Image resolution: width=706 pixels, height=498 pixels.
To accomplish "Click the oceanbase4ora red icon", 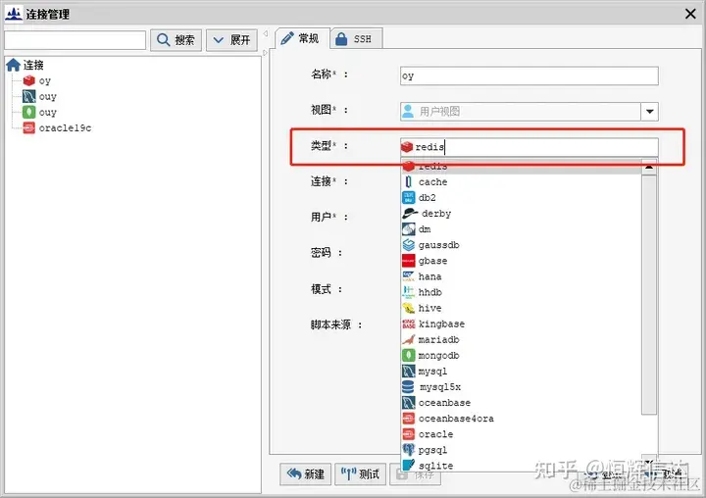I will (408, 419).
